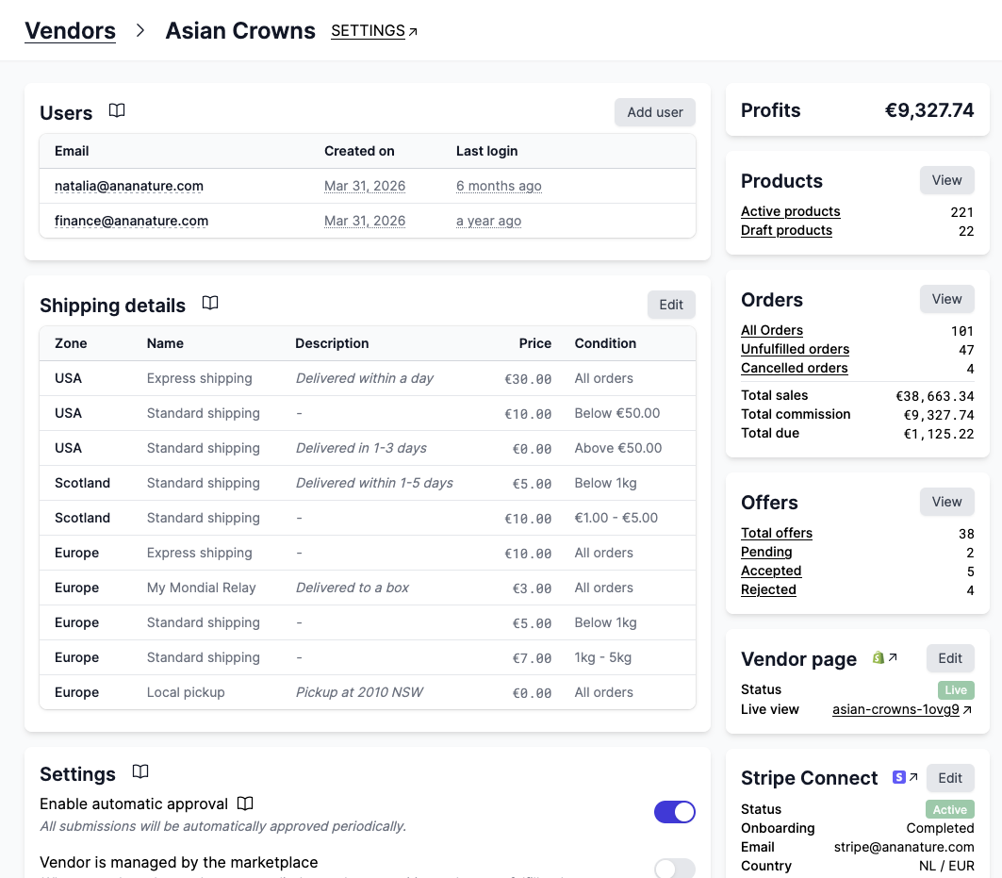
Task: Open Unfulfilled orders link
Action: (x=795, y=349)
